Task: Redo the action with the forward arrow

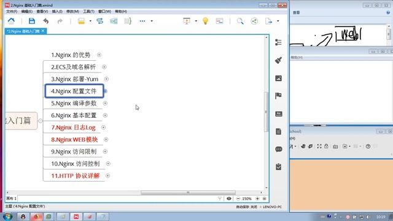Action: [60, 21]
